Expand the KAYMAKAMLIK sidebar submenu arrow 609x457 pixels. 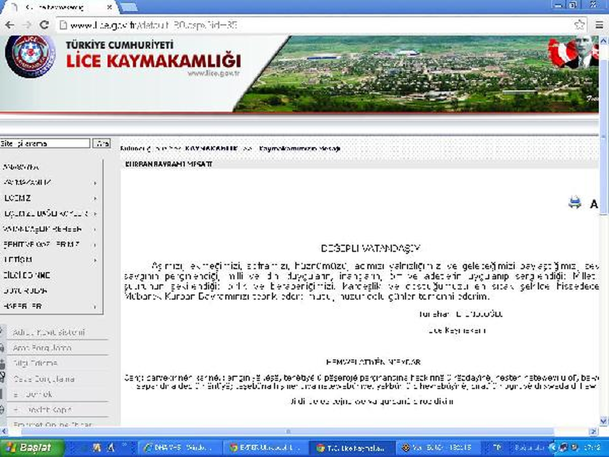pyautogui.click(x=95, y=183)
